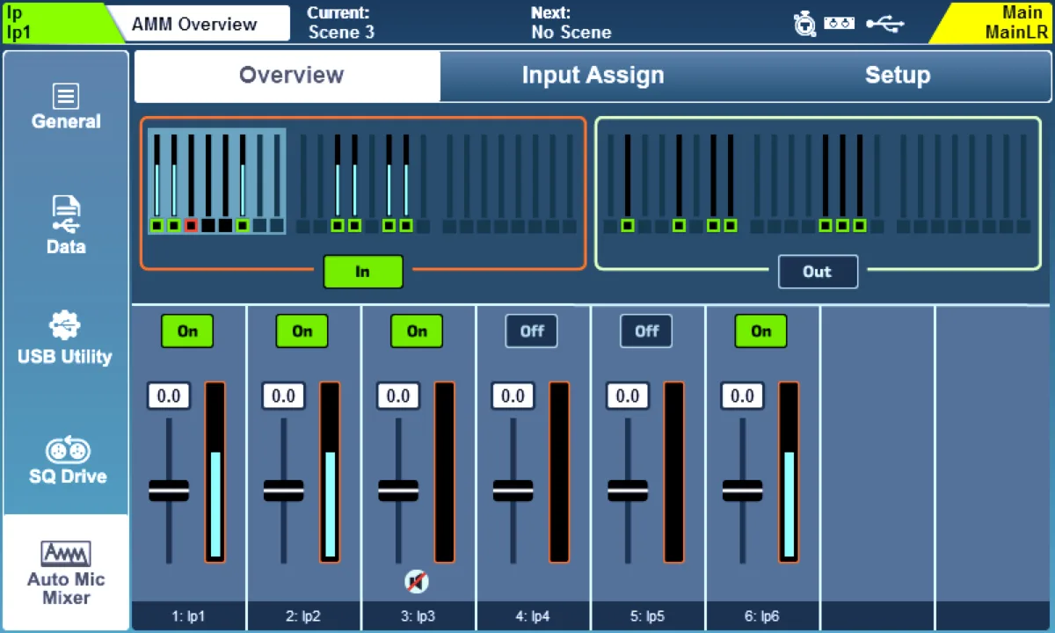This screenshot has height=633, width=1055.
Task: Turn on AMM for channel Ip4
Action: click(x=532, y=331)
